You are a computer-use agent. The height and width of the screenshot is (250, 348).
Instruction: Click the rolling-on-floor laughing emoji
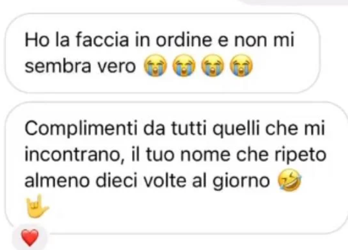click(x=290, y=180)
